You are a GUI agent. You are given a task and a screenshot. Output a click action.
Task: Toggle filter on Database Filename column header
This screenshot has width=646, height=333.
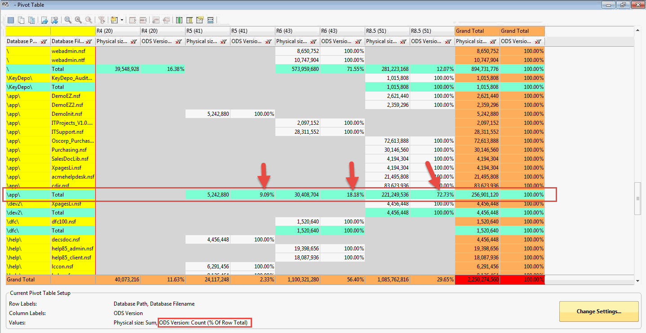(89, 41)
